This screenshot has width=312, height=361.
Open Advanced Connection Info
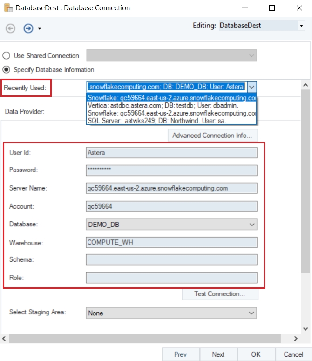point(212,136)
